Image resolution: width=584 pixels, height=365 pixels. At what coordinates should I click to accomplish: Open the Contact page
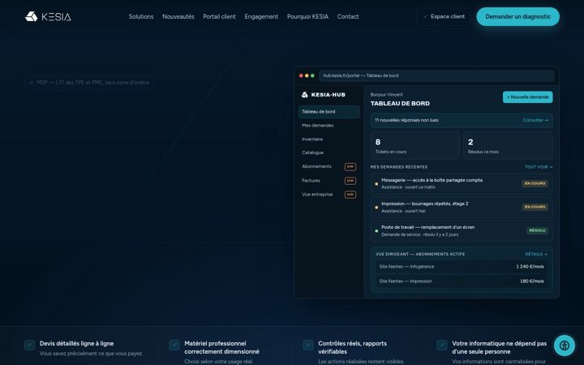pyautogui.click(x=348, y=16)
